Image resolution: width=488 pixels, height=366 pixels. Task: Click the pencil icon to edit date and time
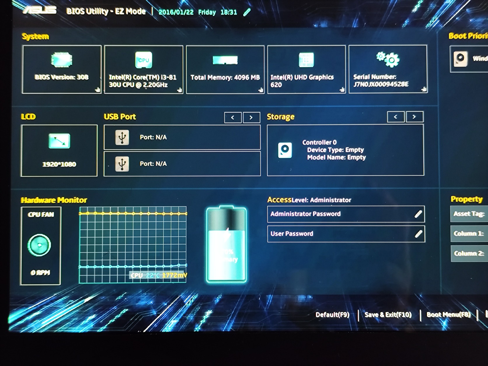247,12
